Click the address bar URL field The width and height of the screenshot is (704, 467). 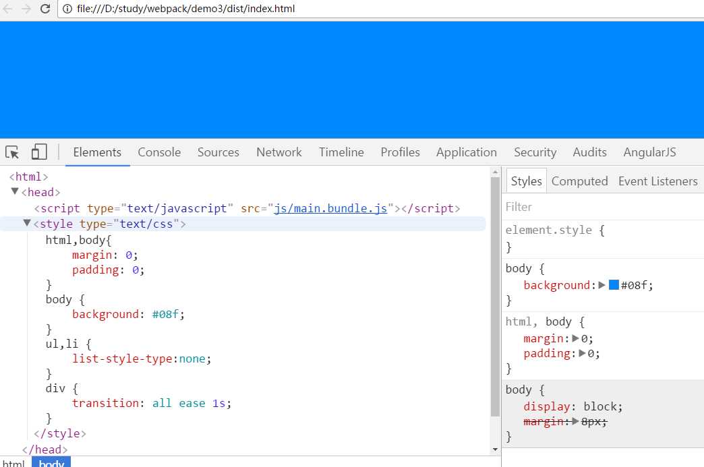(381, 9)
